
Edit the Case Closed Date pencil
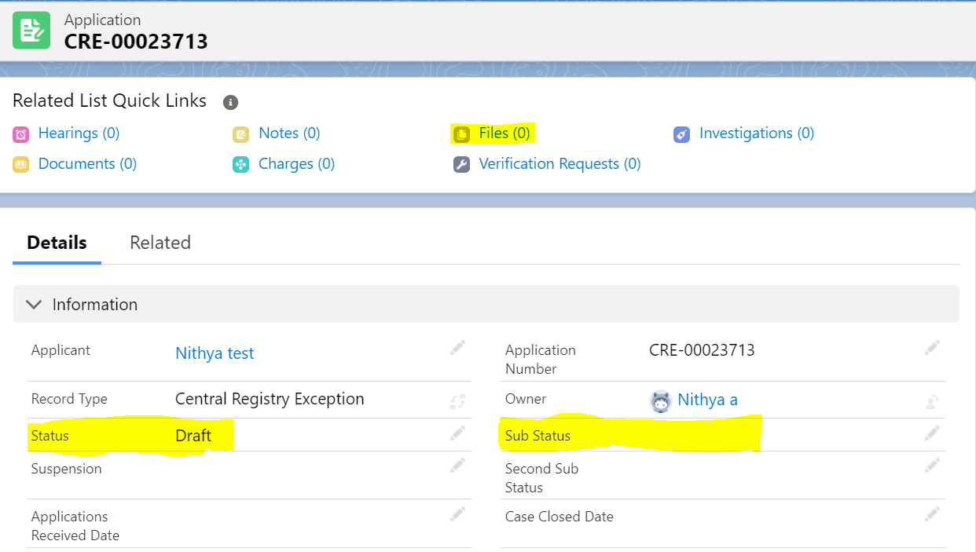coord(932,510)
